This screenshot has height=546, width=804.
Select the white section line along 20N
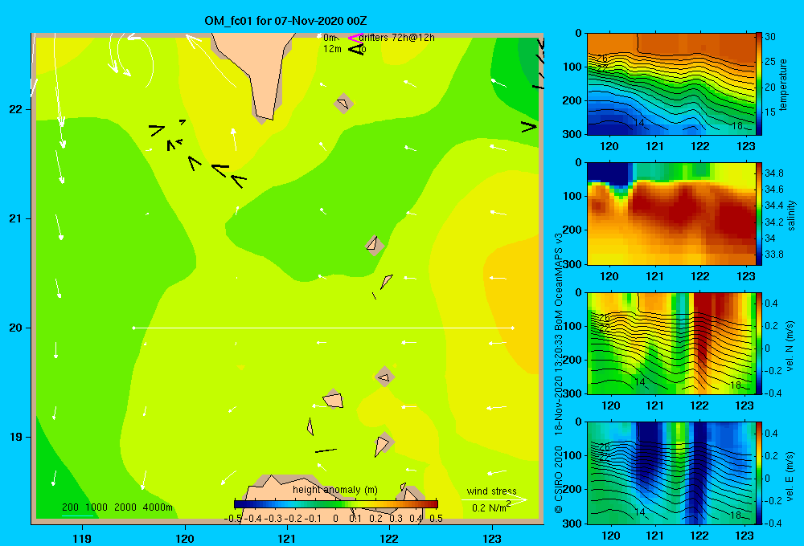pos(323,328)
